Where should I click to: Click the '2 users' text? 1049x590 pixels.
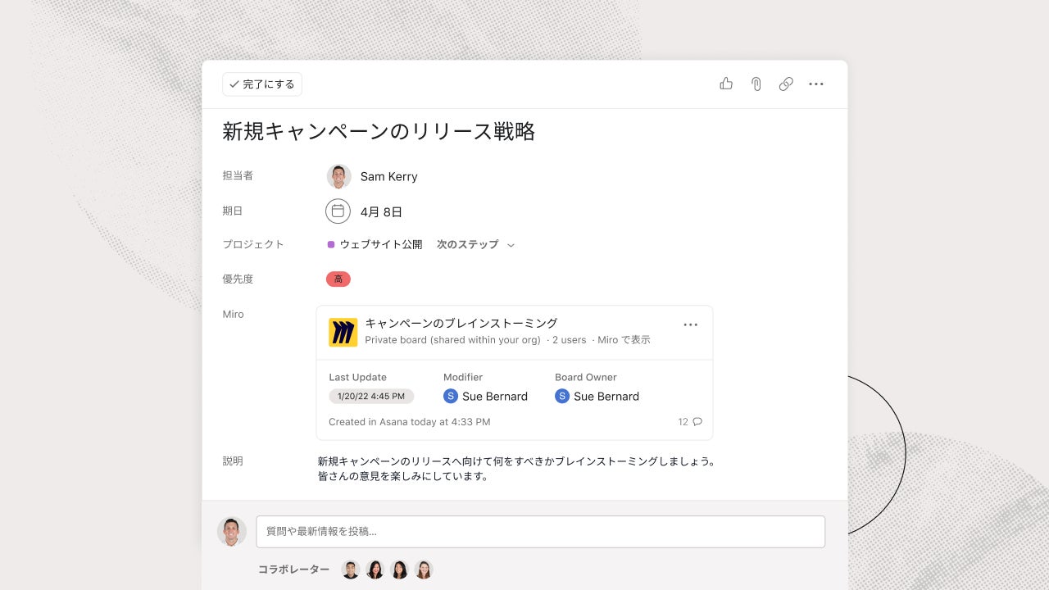(570, 340)
